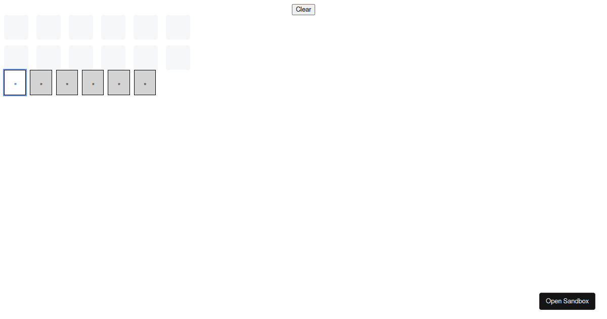The width and height of the screenshot is (607, 319).
Task: Click fourth light placeholder tile in top row
Action: pos(113,27)
